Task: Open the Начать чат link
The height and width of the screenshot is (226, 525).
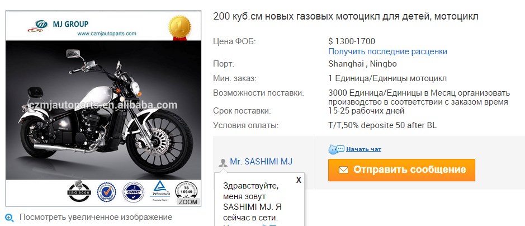Action: pos(363,149)
